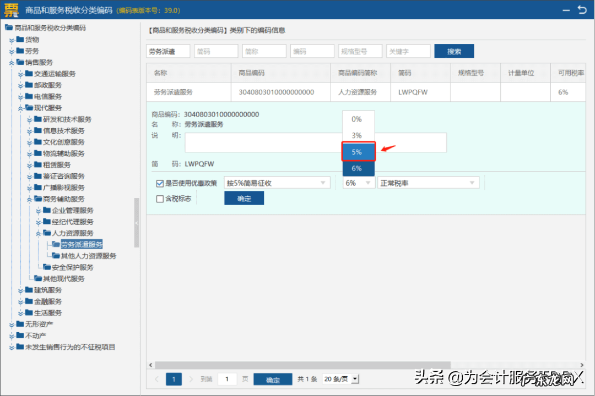Uncheck the 是否使用优惠政策 checkbox
This screenshot has width=595, height=396.
click(160, 183)
